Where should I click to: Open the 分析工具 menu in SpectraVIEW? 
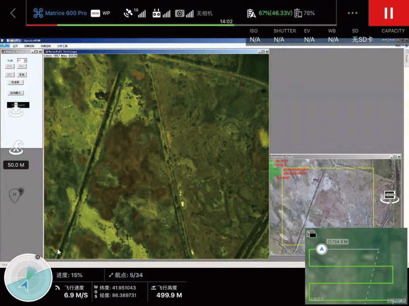(62, 46)
